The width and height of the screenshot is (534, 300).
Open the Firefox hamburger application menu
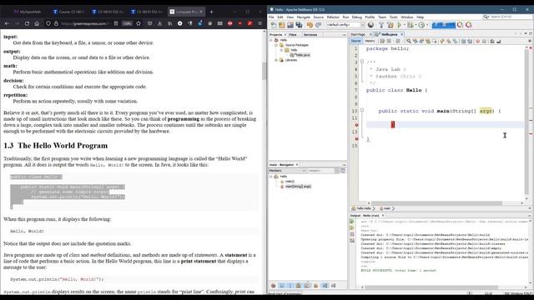pyautogui.click(x=259, y=23)
